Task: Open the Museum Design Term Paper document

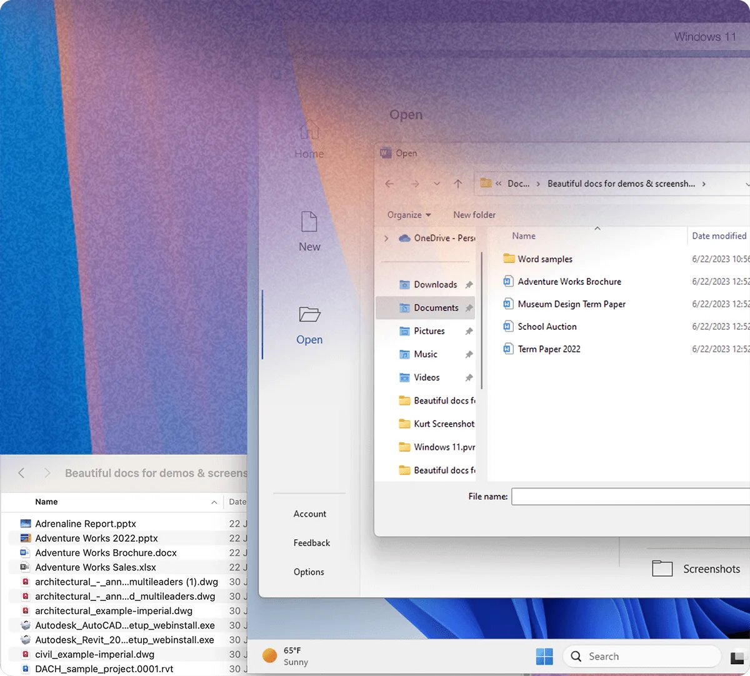Action: coord(572,304)
